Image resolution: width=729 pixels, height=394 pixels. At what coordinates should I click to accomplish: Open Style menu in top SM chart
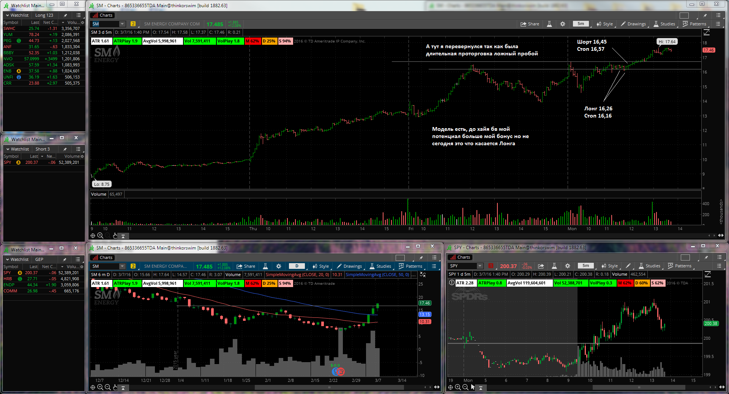pyautogui.click(x=604, y=24)
